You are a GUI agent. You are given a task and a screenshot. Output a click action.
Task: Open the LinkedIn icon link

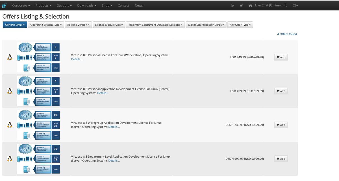233,5
